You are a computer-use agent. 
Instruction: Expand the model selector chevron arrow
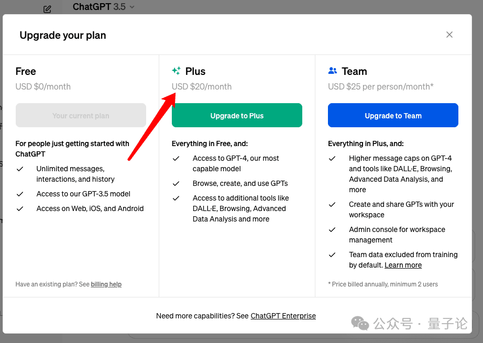click(x=132, y=7)
